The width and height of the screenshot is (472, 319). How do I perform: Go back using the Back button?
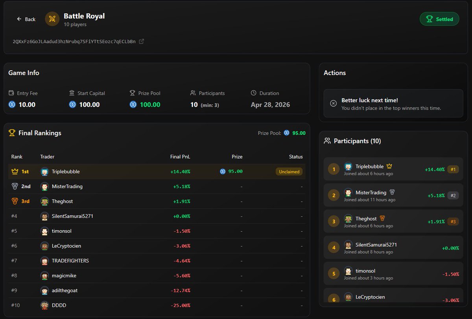(26, 19)
